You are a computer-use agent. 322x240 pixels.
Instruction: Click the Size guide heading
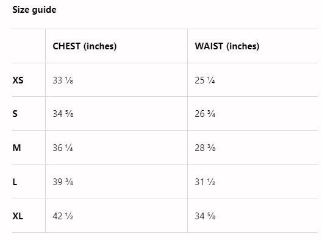34,10
